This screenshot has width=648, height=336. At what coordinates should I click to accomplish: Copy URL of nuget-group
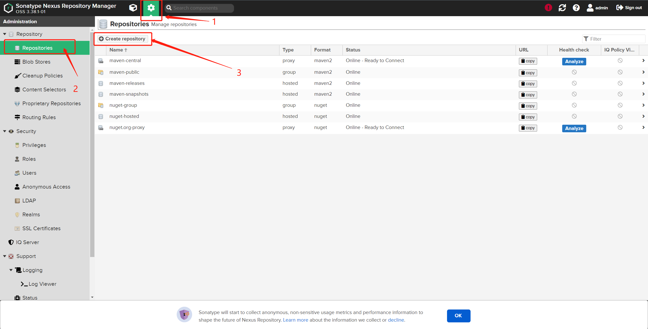coord(528,106)
